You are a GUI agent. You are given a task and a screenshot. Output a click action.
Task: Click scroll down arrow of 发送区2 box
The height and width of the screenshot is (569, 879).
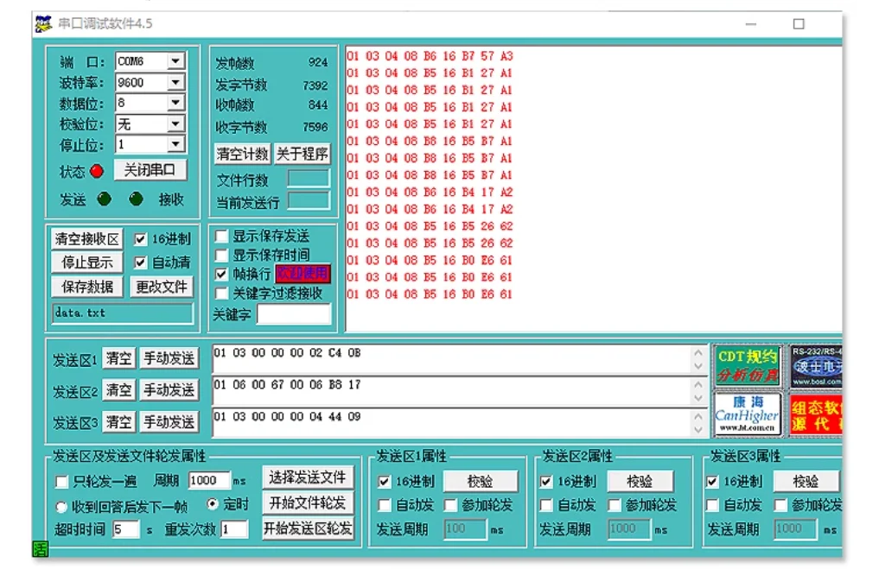pos(698,398)
